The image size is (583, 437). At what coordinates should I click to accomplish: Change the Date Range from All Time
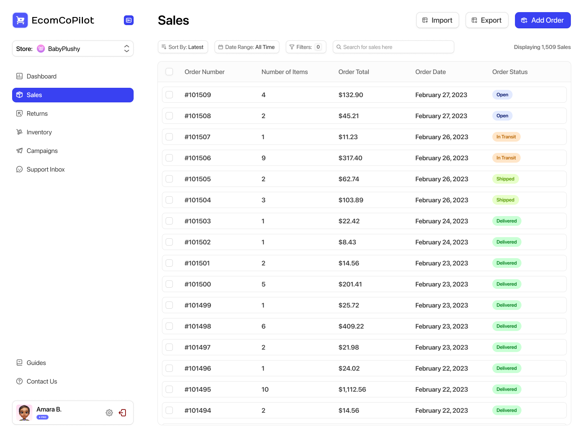point(247,47)
